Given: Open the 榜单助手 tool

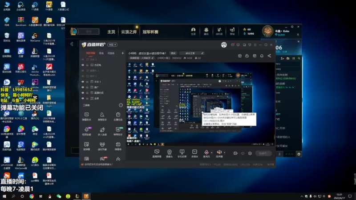Looking at the screenshot, I should (118, 131).
